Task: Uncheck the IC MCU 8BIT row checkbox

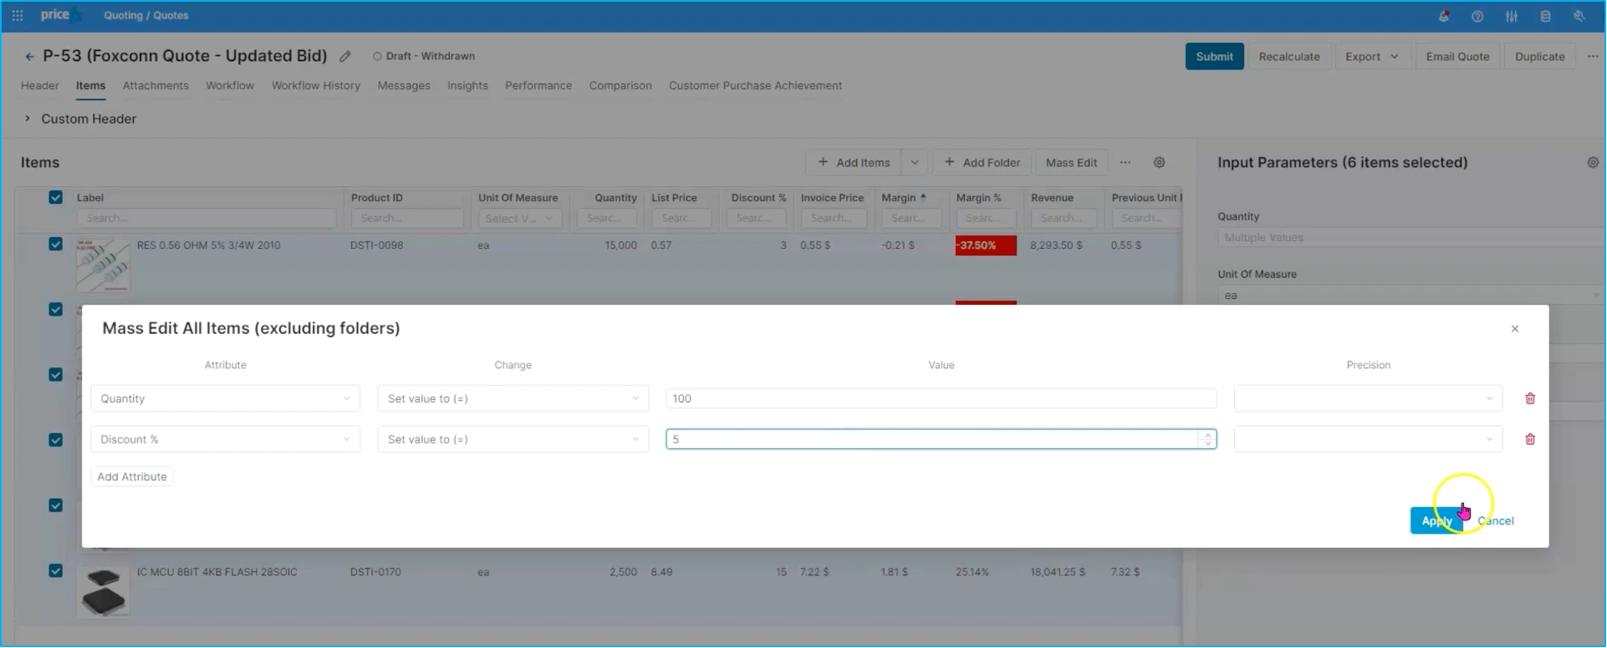Action: click(55, 571)
